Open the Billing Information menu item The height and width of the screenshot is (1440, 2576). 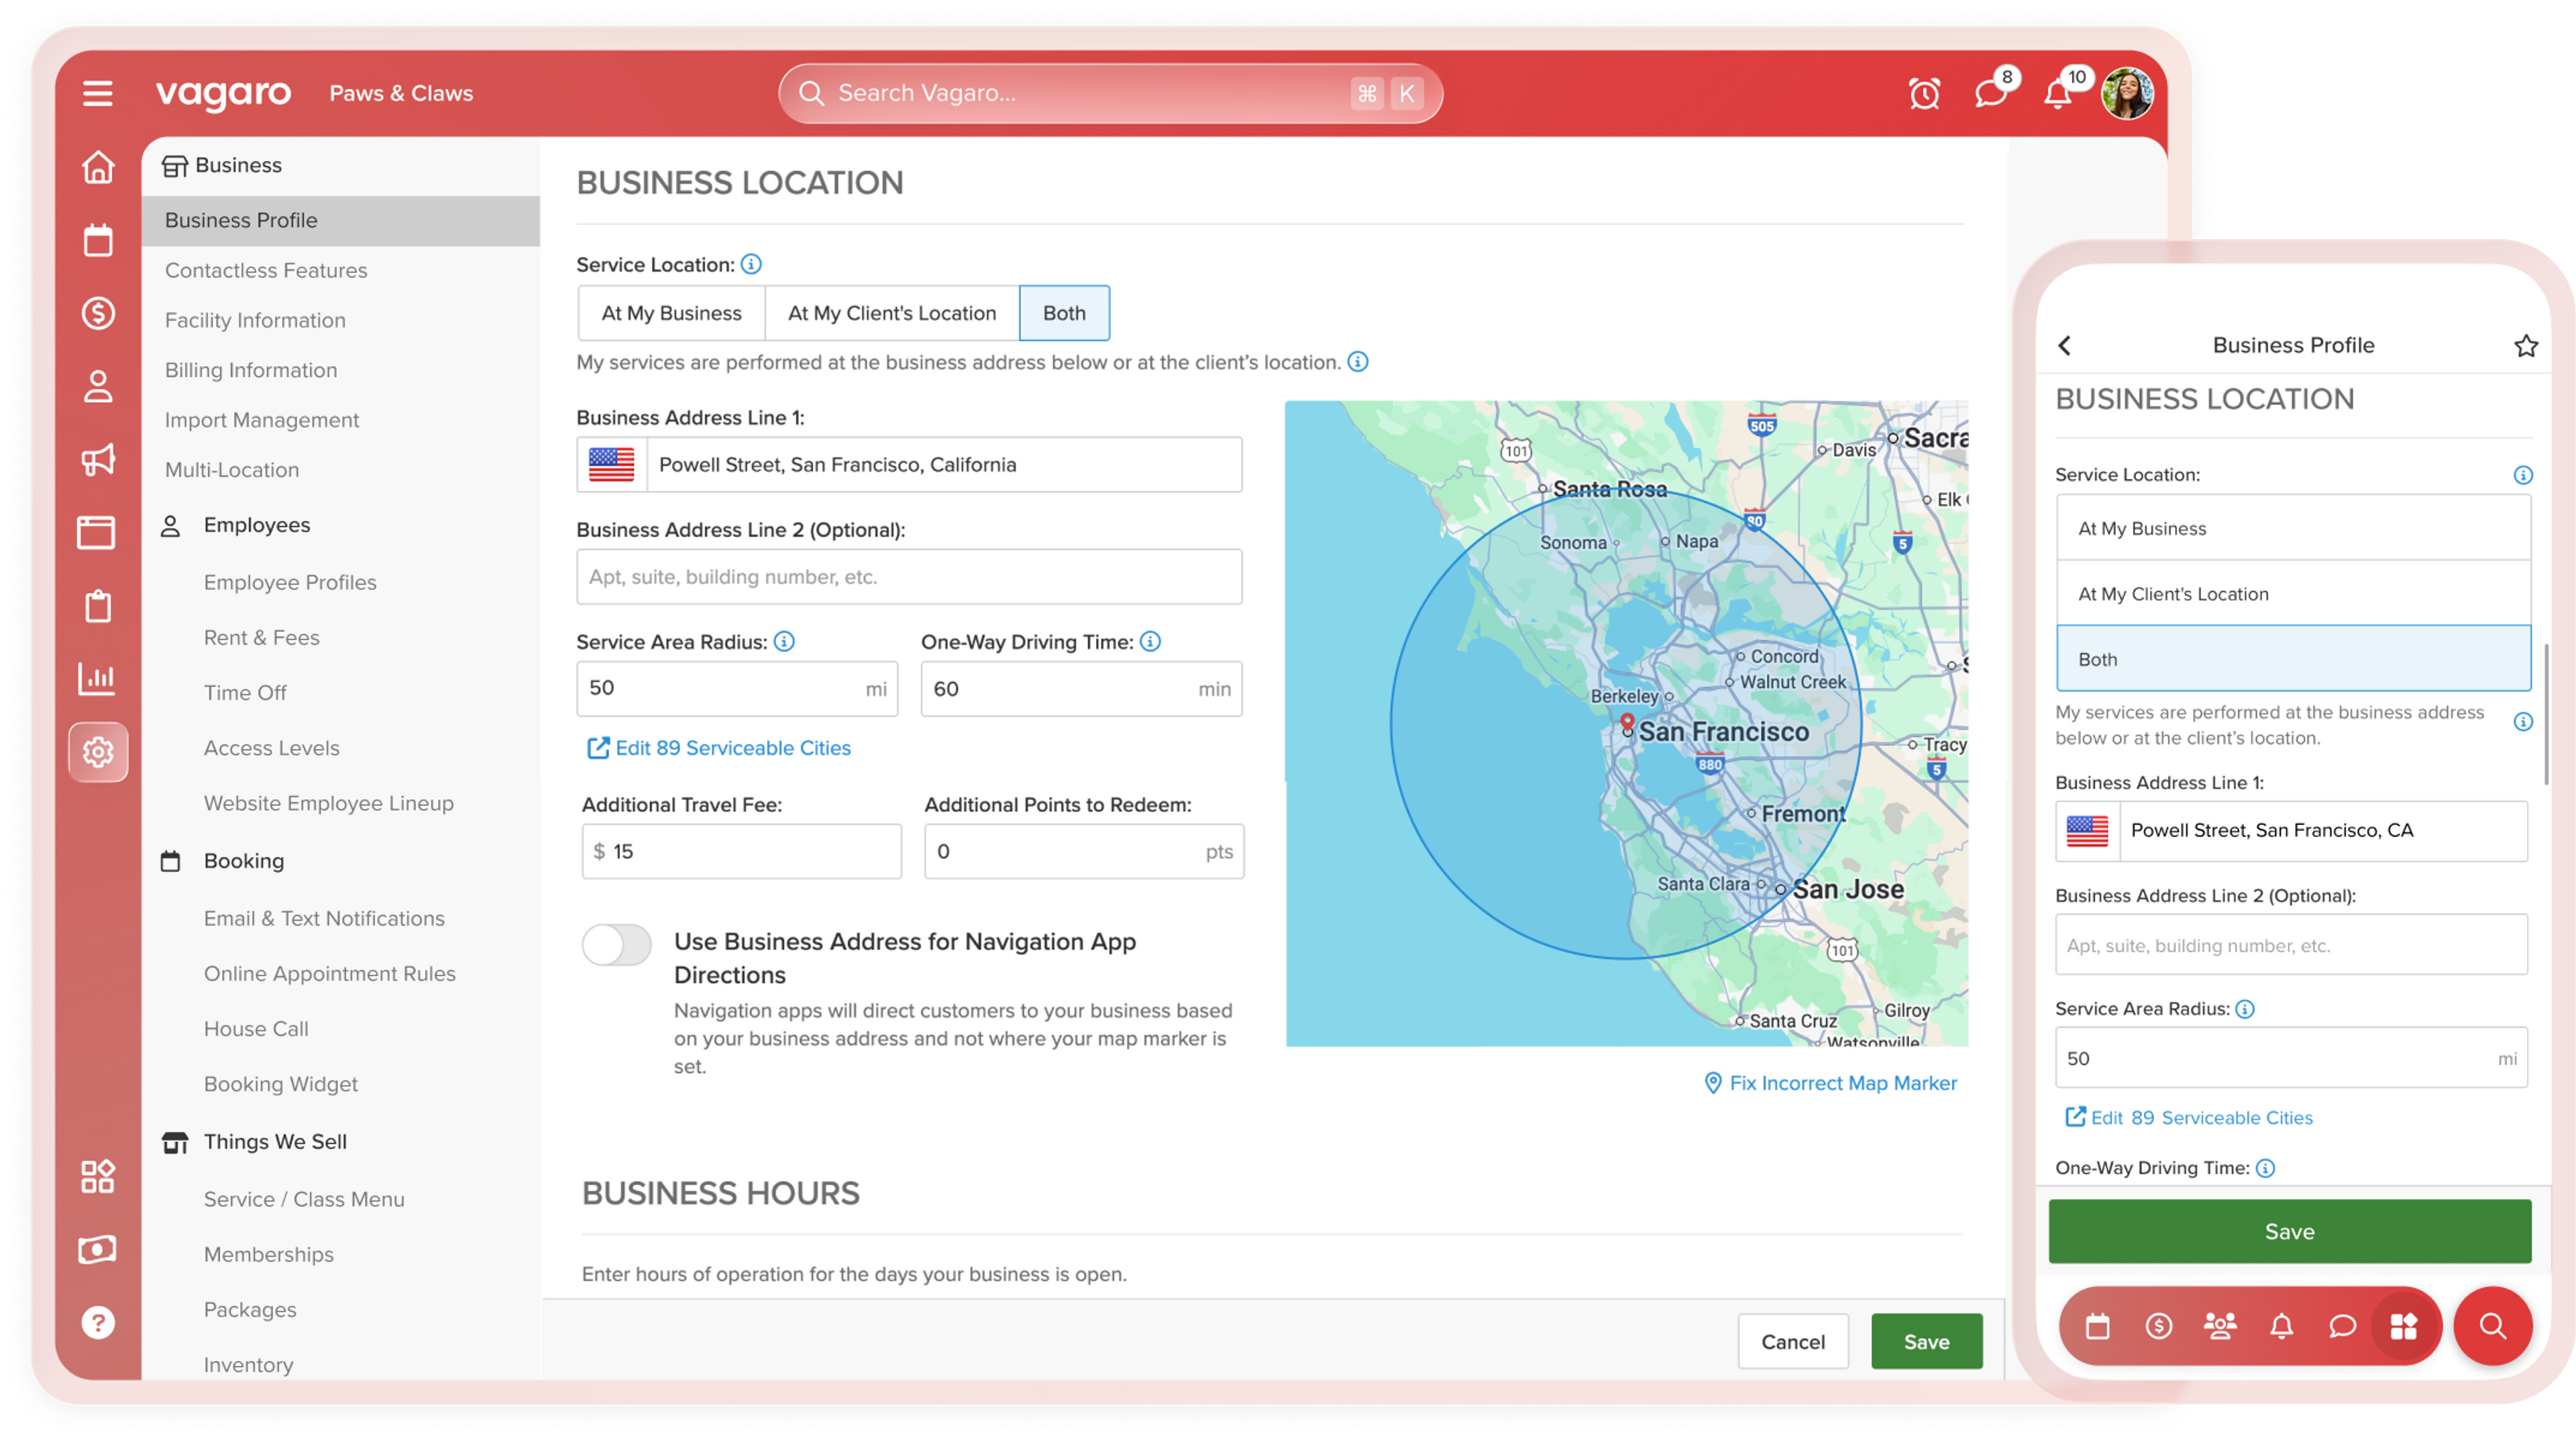pos(251,370)
